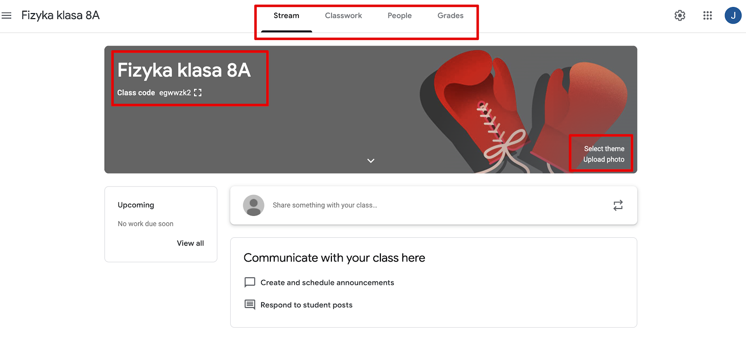Click the header title Fizyka klasa 8A
The image size is (746, 349).
pos(61,15)
